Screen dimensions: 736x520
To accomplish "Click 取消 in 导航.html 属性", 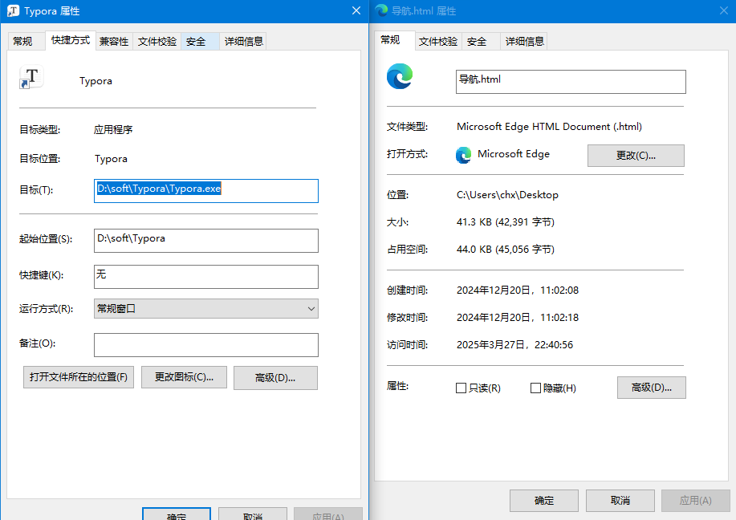I will point(620,501).
